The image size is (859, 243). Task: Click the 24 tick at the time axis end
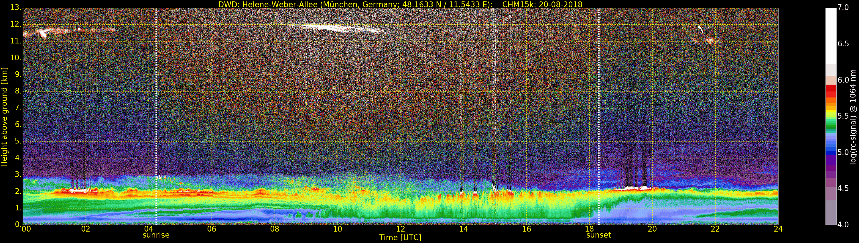pos(778,229)
